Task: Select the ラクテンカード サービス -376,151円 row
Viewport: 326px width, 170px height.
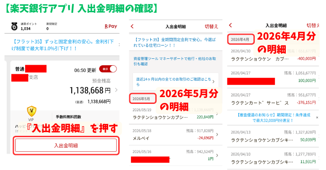Action: 273,99
